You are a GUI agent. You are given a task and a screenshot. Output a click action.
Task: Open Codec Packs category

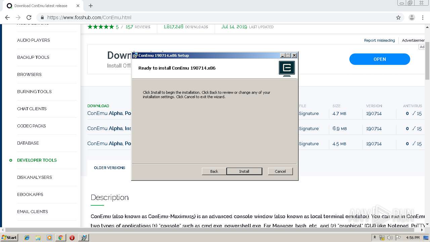coord(31,126)
